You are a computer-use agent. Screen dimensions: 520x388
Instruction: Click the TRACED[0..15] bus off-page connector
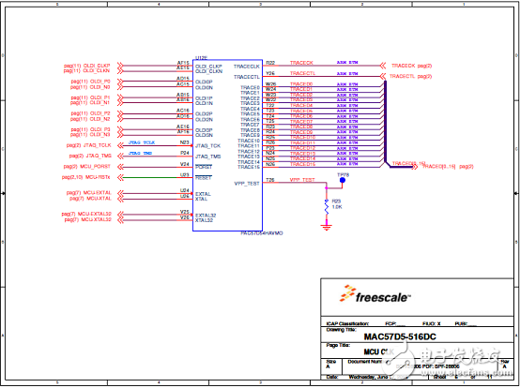coord(415,167)
